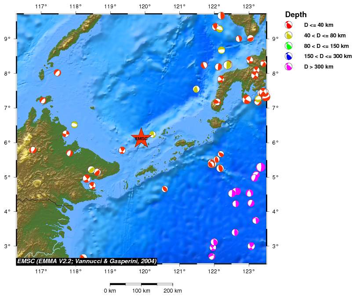Screen dimensions: 356x297
Task: Click the yellow beach ball beside the EMSC star
Action: [153, 134]
